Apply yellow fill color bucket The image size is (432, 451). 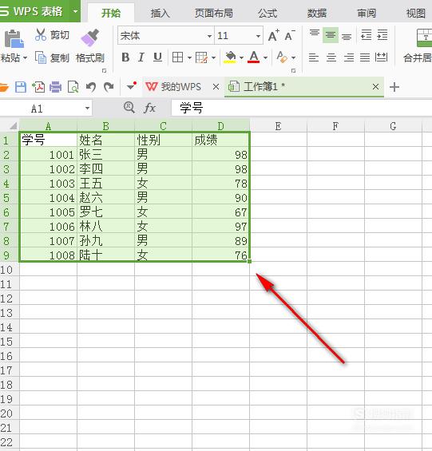pyautogui.click(x=230, y=57)
